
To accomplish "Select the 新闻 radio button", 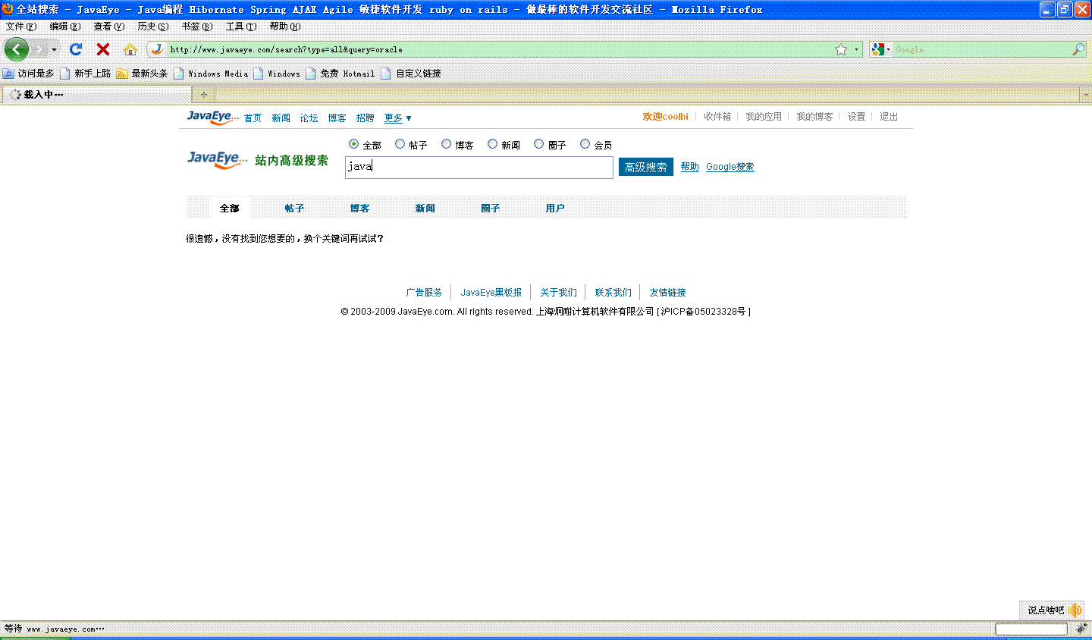I will point(492,144).
